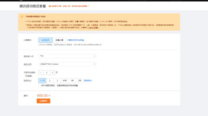Click the 900.00 price amount

[42, 96]
